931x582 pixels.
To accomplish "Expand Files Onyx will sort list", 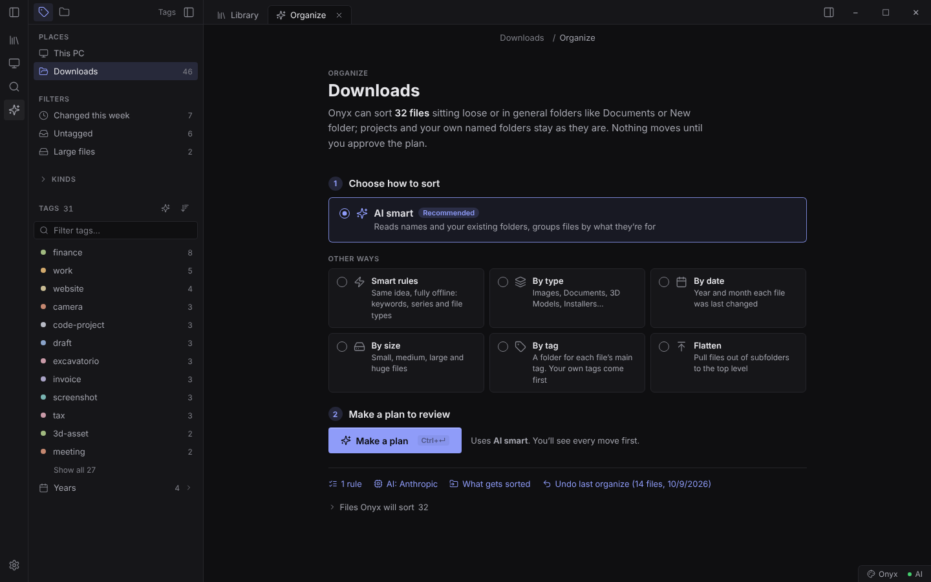I will pyautogui.click(x=379, y=508).
